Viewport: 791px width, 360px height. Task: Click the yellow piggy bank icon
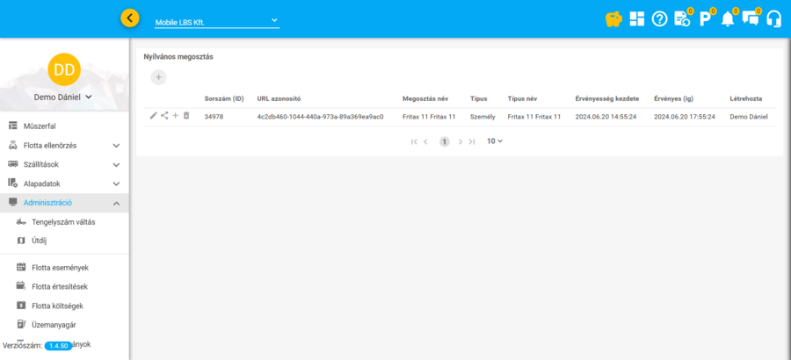(x=614, y=18)
